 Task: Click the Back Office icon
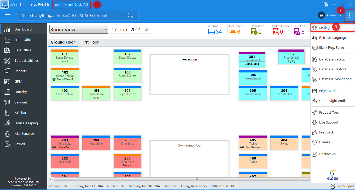tap(7, 50)
